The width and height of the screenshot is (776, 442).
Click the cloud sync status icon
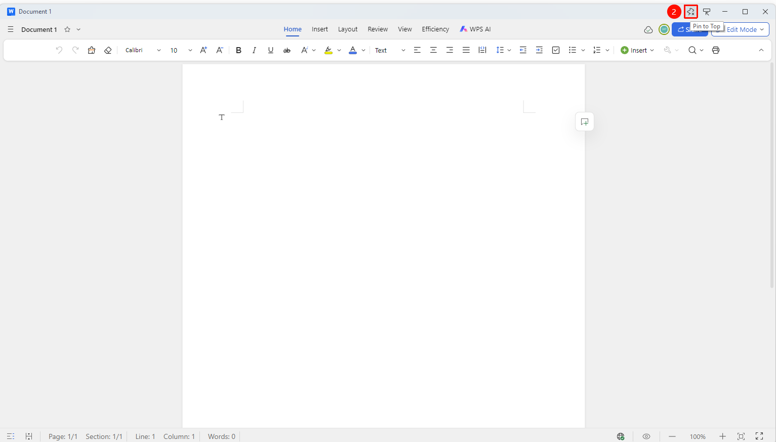[648, 30]
